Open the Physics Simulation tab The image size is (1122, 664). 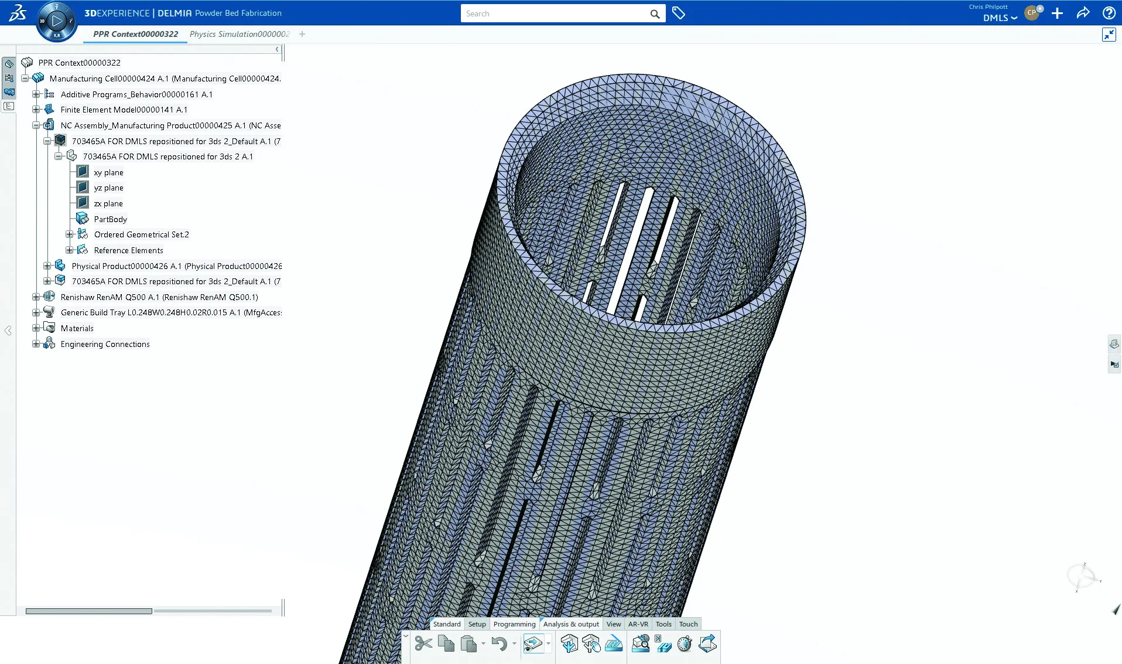pos(240,34)
